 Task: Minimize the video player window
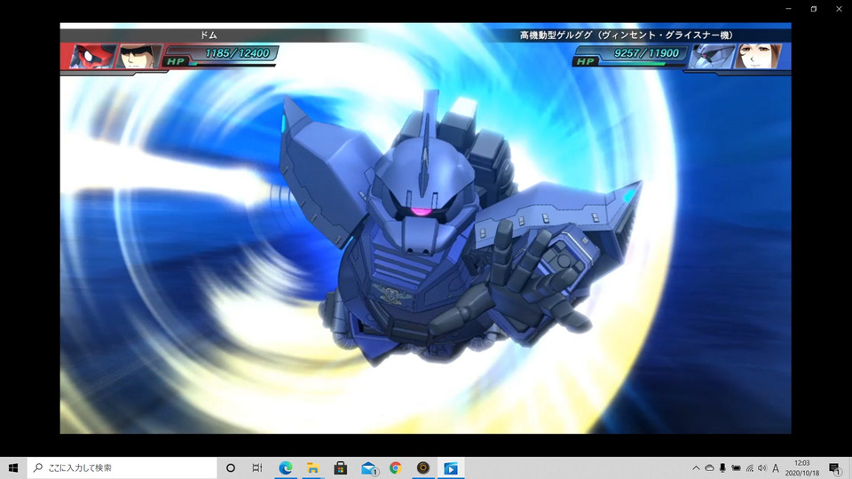point(788,9)
